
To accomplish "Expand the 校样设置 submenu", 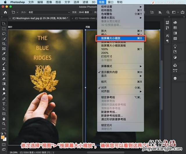I will pos(107,7).
